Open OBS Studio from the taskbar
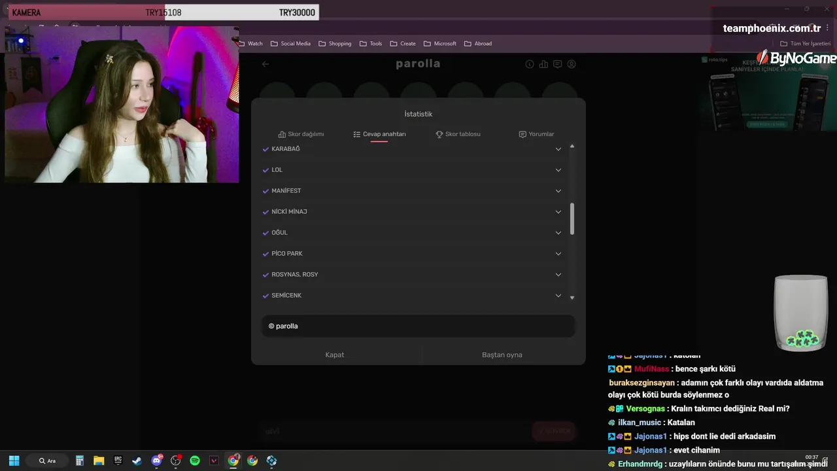Image resolution: width=837 pixels, height=471 pixels. [x=176, y=461]
